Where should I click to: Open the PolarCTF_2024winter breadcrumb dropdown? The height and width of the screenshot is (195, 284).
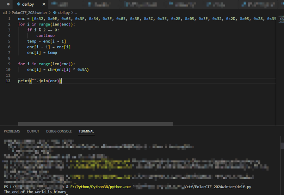click(29, 12)
